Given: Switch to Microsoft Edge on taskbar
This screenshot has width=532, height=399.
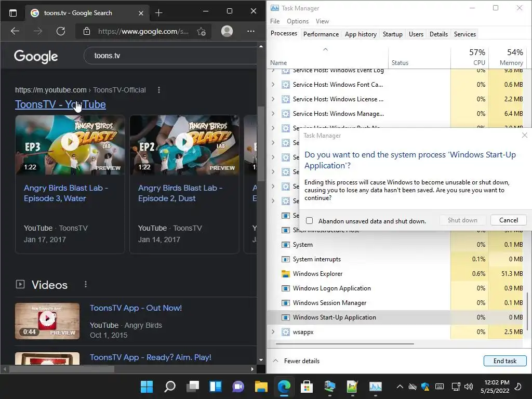Looking at the screenshot, I should pyautogui.click(x=284, y=387).
